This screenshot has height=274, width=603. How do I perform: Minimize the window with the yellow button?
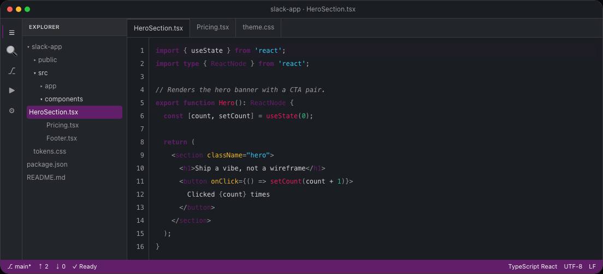click(x=19, y=9)
